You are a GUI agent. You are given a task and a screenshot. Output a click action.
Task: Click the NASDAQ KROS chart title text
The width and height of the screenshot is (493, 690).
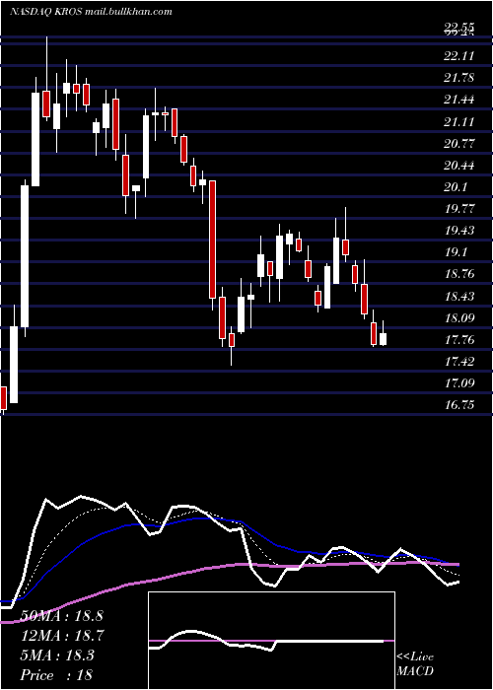91,12
